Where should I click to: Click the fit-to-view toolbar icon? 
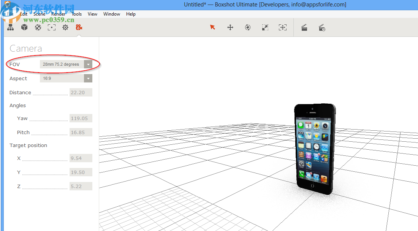click(x=282, y=27)
